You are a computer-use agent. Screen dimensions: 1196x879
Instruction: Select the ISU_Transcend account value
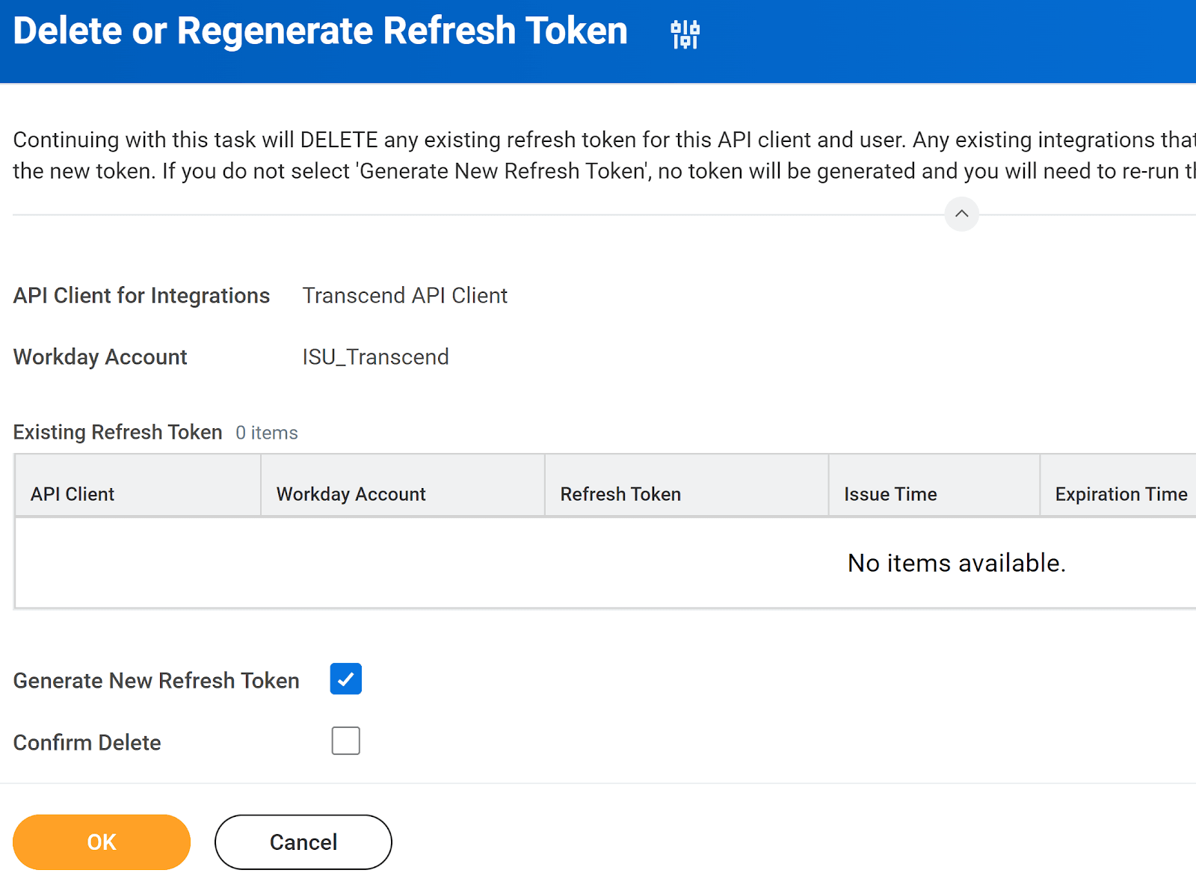(x=375, y=357)
